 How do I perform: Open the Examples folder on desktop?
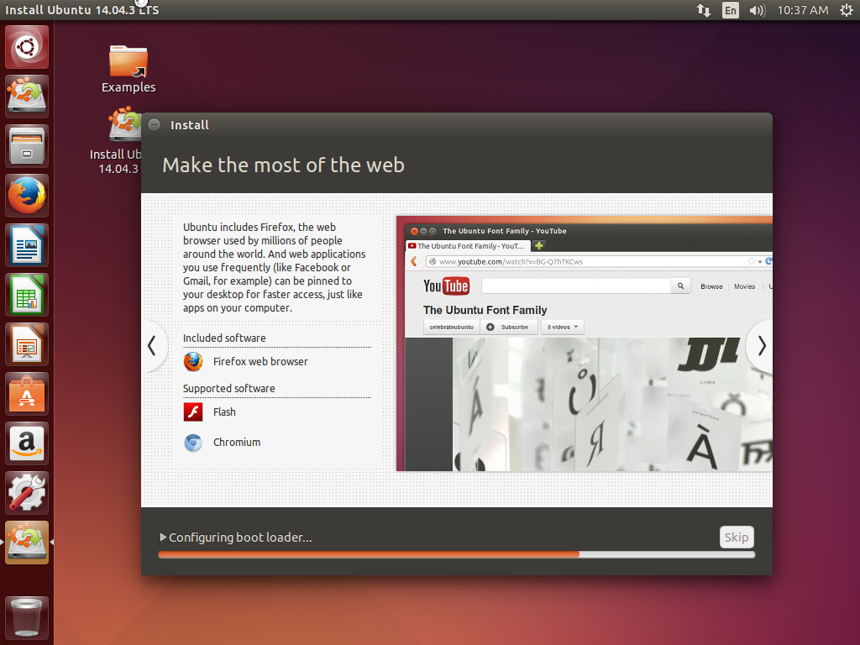(x=128, y=69)
